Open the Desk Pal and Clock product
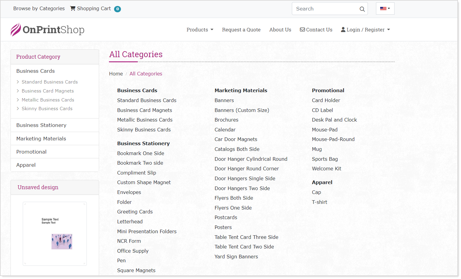 coord(334,120)
